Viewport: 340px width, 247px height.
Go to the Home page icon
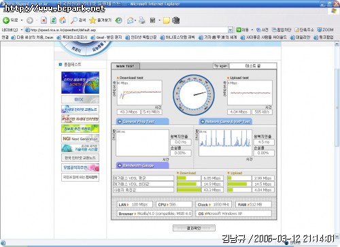point(63,20)
